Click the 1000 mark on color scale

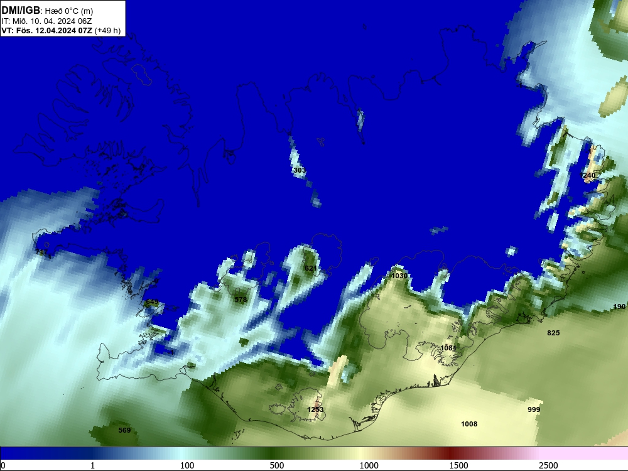click(369, 465)
